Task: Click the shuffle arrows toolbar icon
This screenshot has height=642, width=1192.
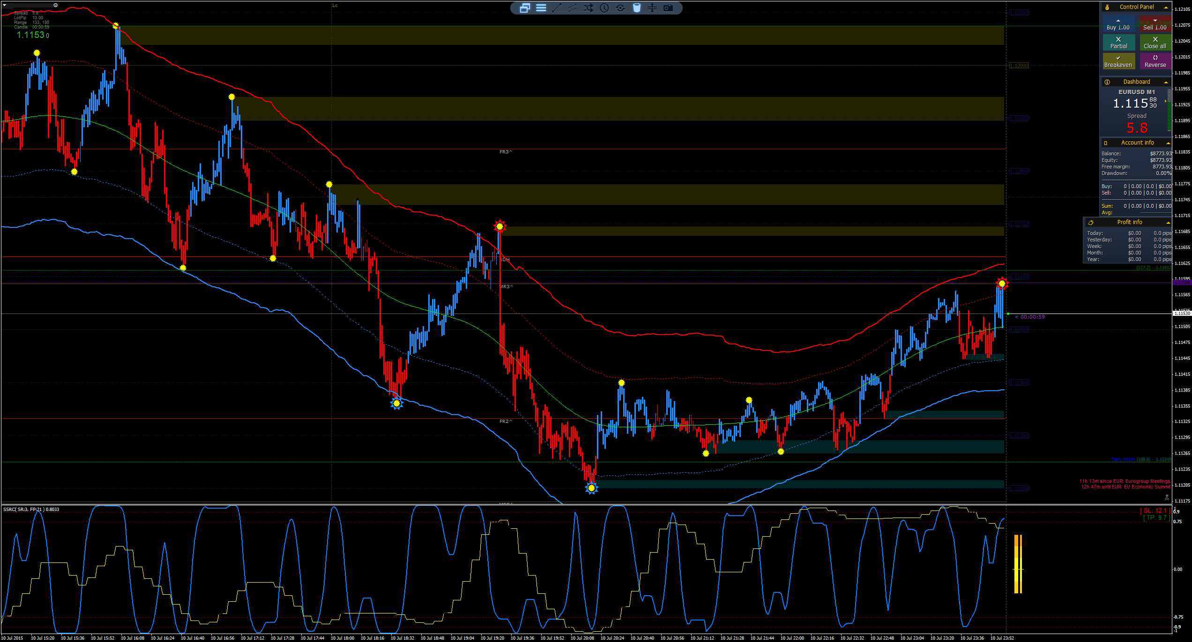Action: [589, 8]
